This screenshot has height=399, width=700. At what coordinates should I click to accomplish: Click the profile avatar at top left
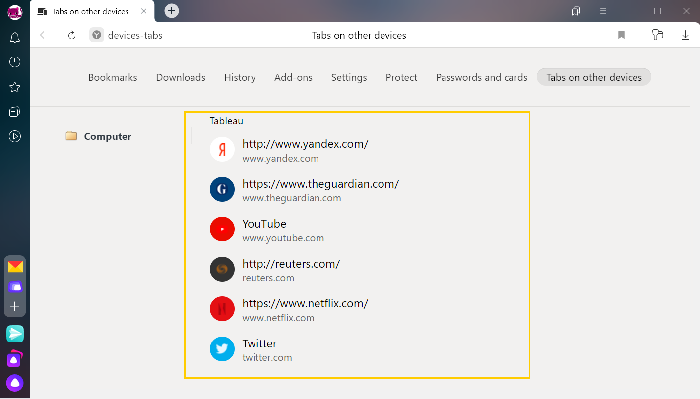15,13
